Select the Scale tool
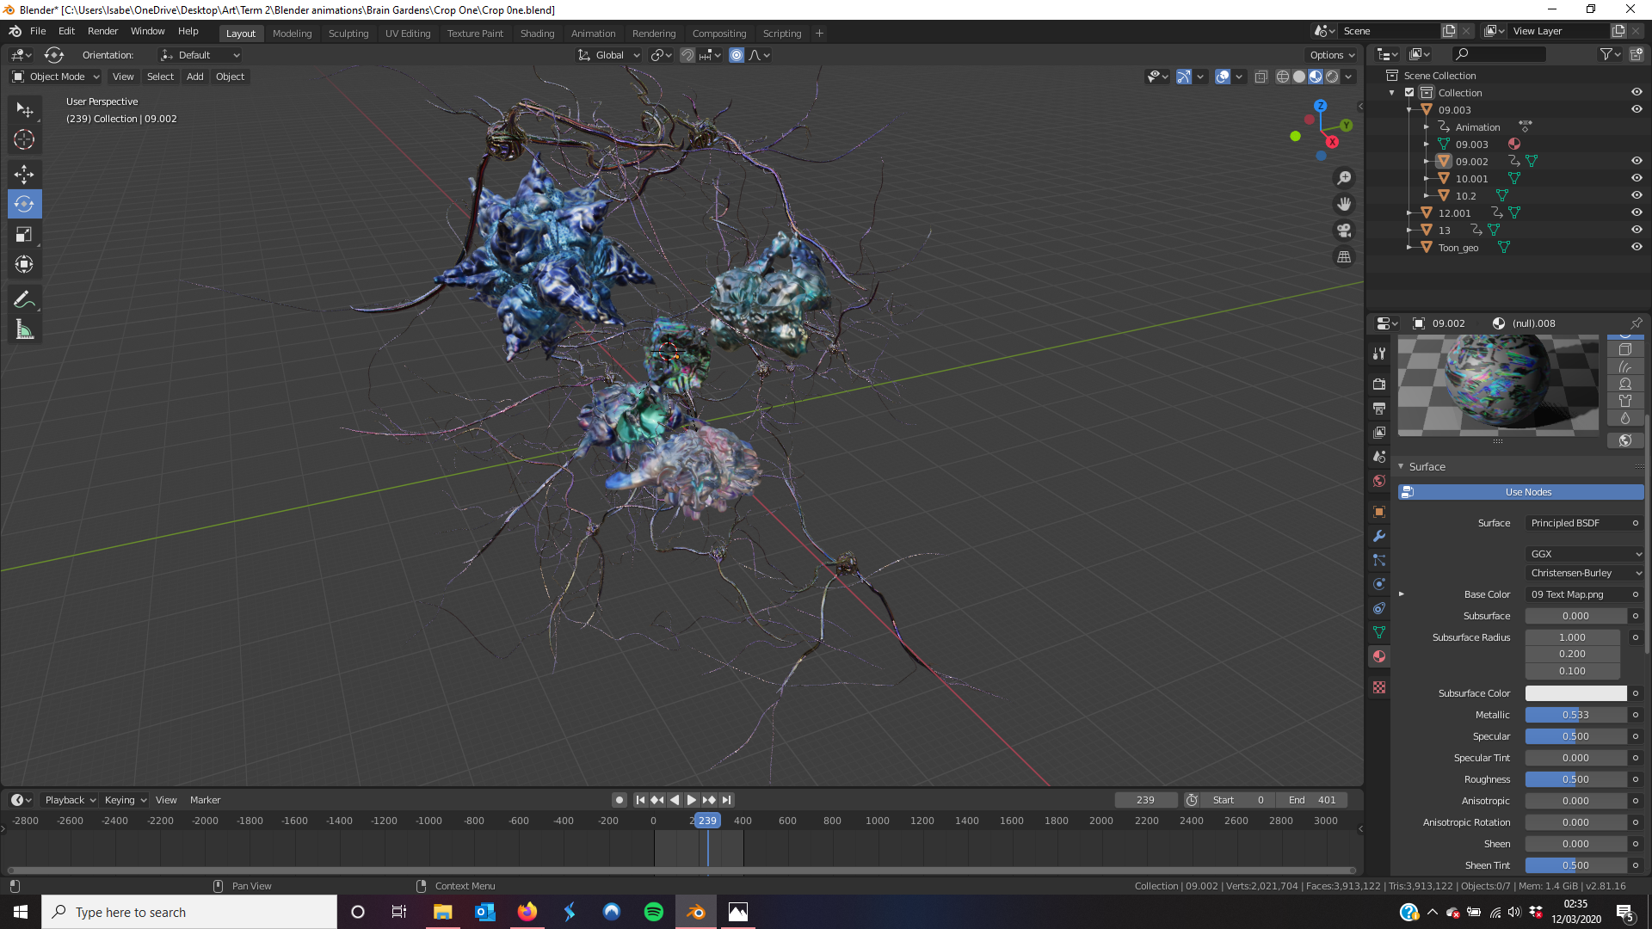This screenshot has width=1652, height=929. click(24, 234)
